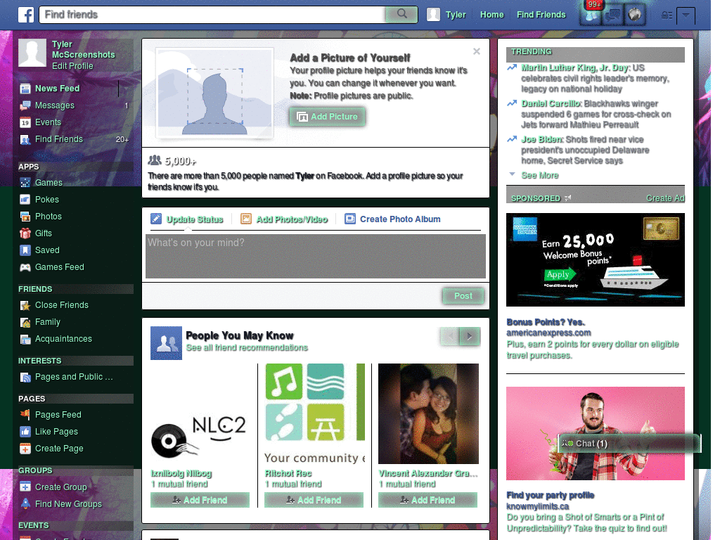
Task: Open Tyler profile link in top bar
Action: [x=456, y=15]
